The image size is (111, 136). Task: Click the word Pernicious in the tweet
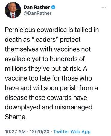pos(20,30)
